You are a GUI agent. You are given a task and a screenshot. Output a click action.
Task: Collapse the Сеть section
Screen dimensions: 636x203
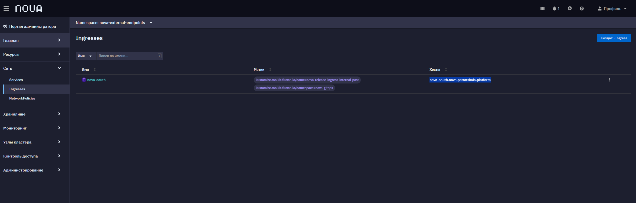(x=35, y=68)
